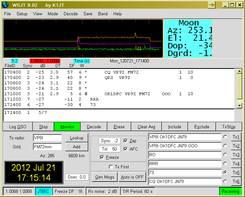
Task: Click the Moon Az El info panel
Action: point(188,39)
